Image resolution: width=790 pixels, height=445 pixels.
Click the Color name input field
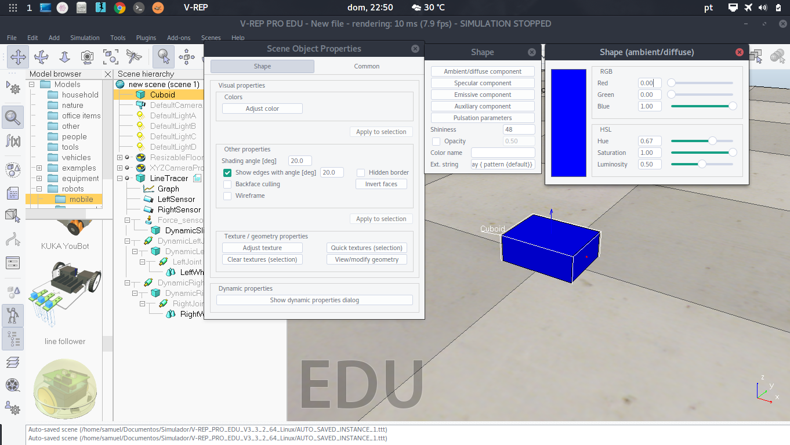pyautogui.click(x=503, y=153)
